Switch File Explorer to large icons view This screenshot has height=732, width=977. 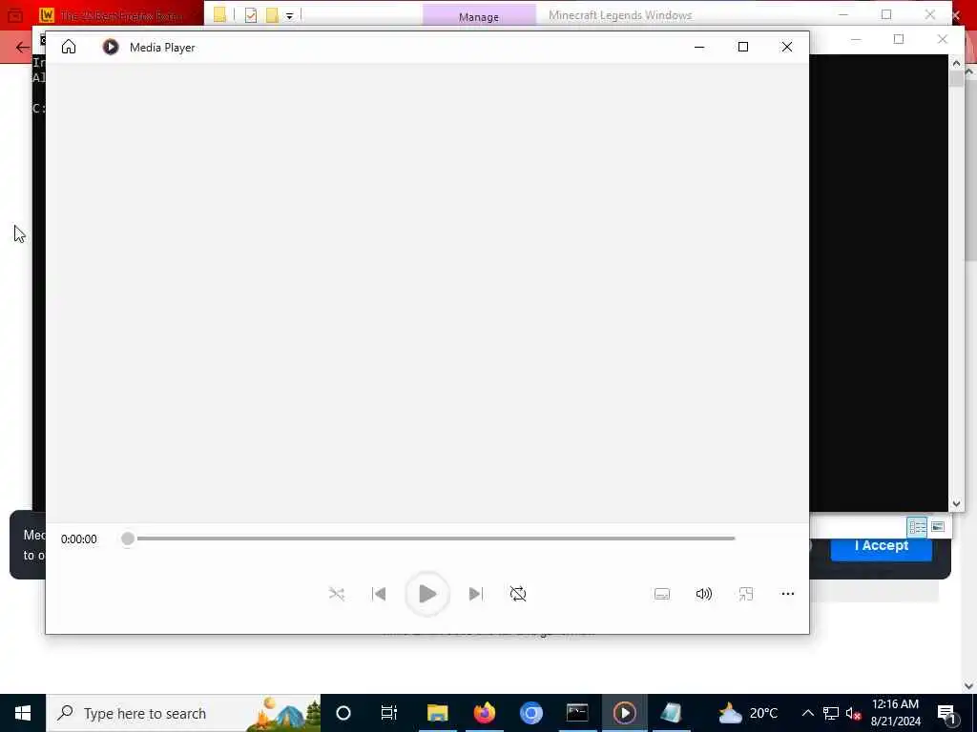938,527
